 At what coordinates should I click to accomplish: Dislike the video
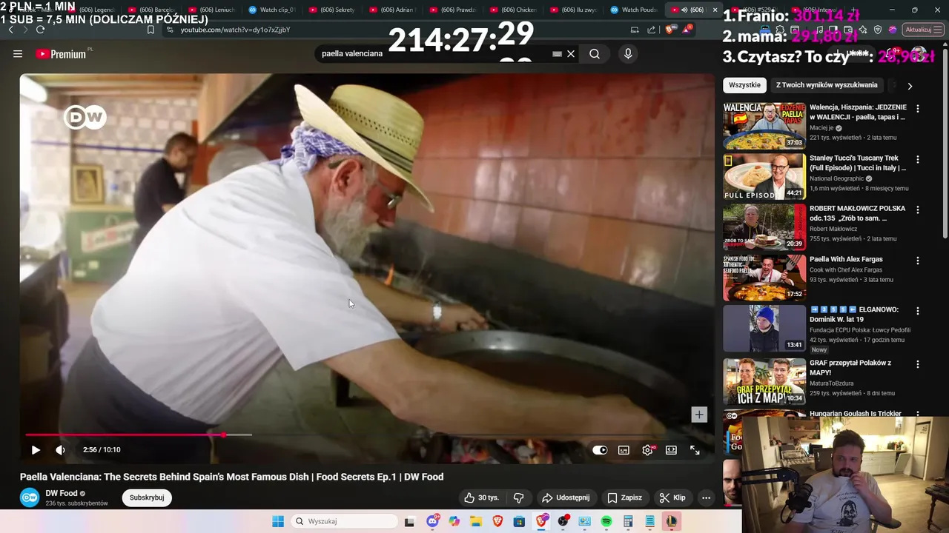pyautogui.click(x=518, y=497)
